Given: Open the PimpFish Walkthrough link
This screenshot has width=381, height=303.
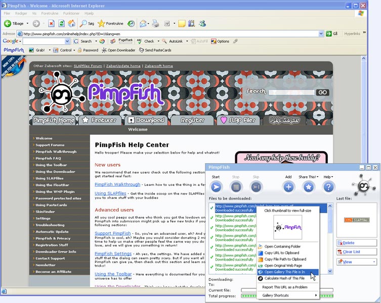Looking at the screenshot, I should tap(117, 184).
